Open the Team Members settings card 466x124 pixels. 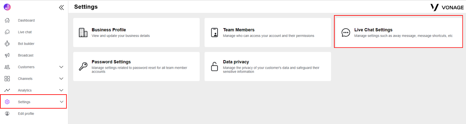[268, 33]
